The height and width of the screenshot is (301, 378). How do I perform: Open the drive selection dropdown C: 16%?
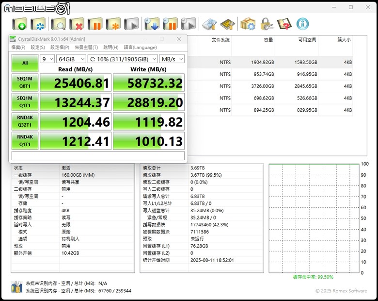[123, 59]
